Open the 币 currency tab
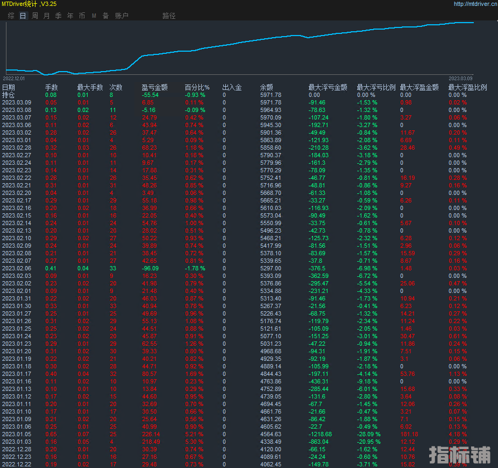Screen dimensions: 498x468 coord(82,16)
